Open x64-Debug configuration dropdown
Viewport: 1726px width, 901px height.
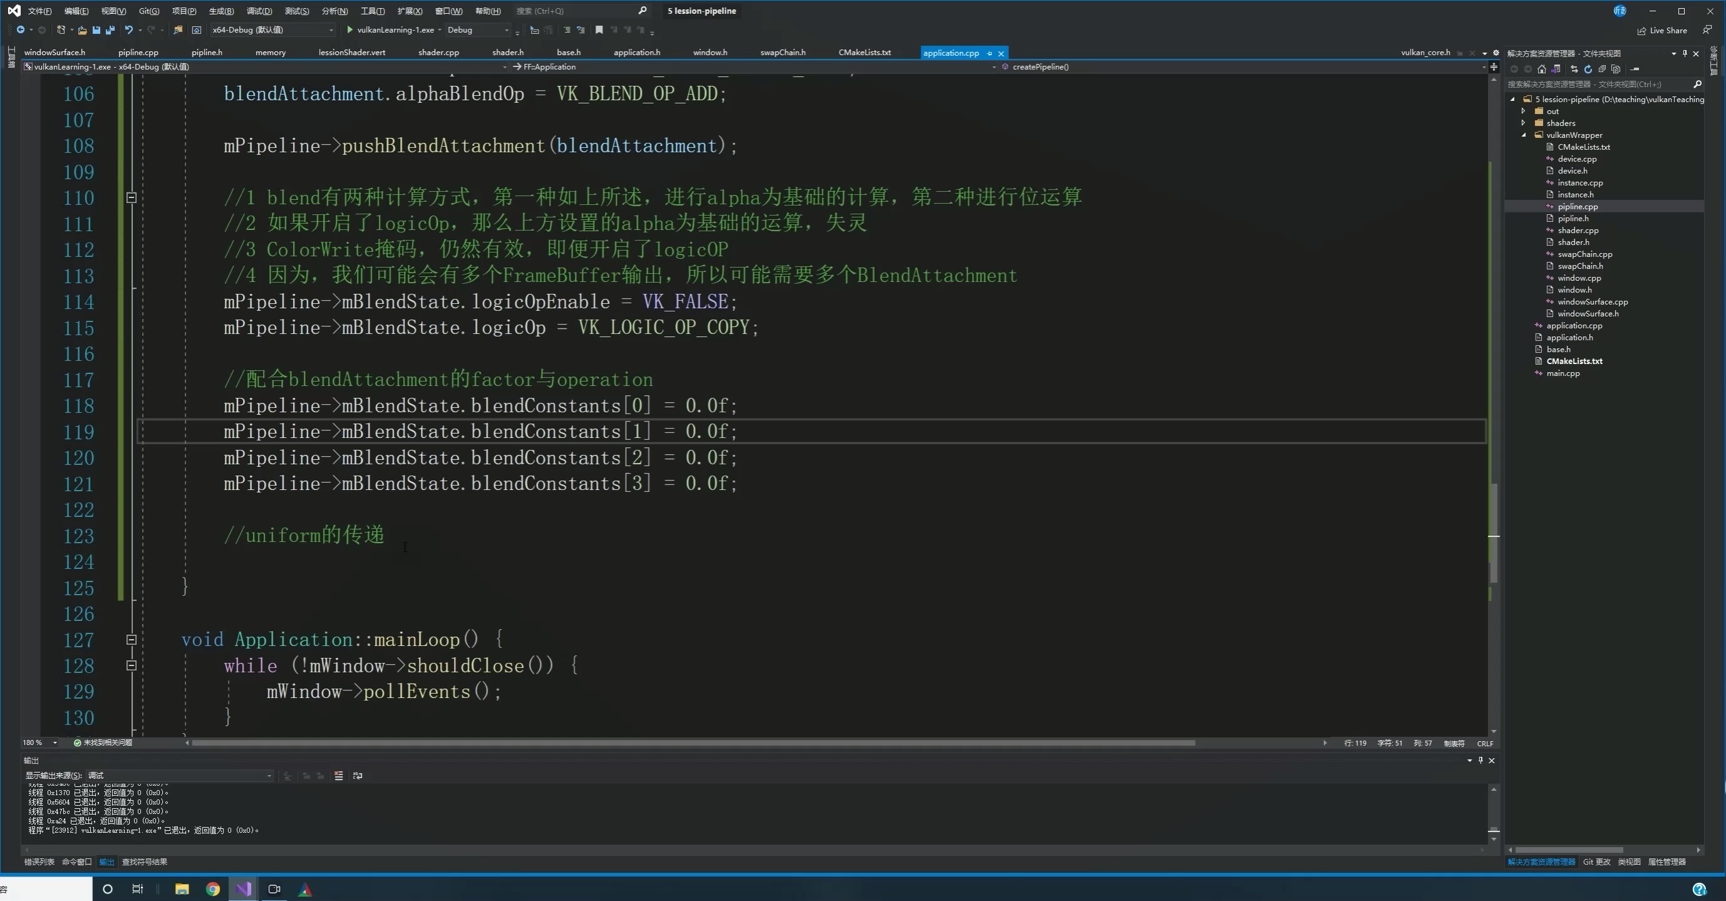pos(330,29)
